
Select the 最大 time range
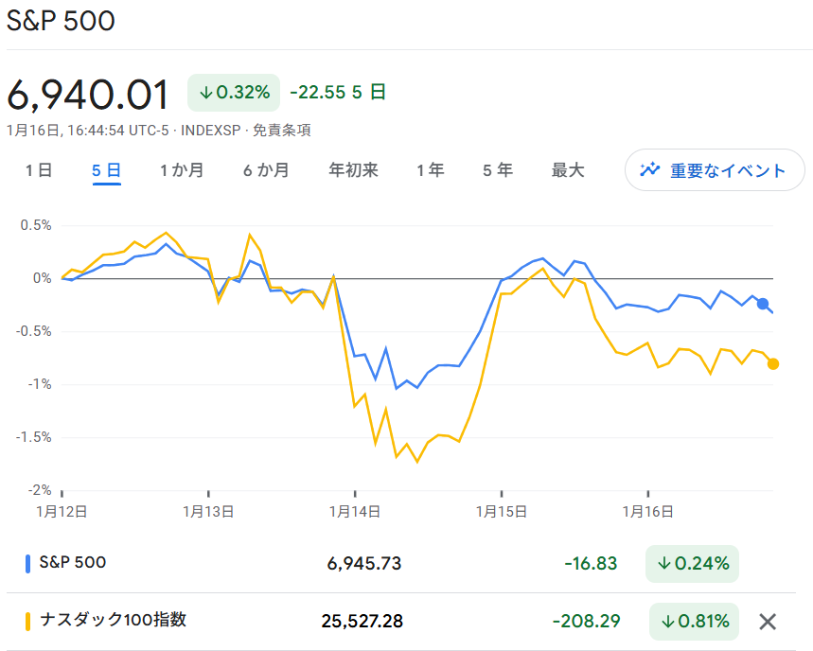[x=566, y=170]
